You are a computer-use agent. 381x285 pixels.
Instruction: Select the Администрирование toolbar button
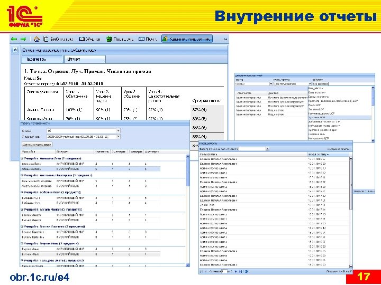187,39
